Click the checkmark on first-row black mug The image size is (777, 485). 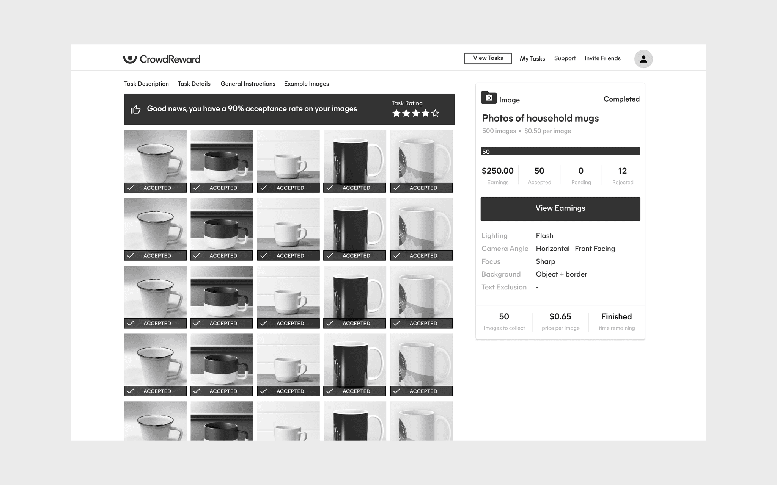330,188
